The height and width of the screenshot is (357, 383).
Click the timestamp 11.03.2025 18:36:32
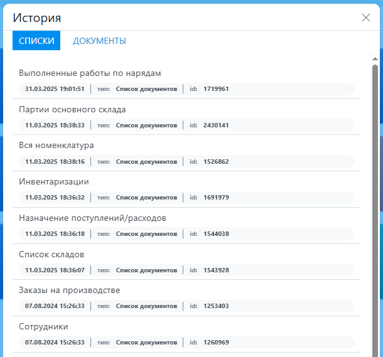[55, 198]
